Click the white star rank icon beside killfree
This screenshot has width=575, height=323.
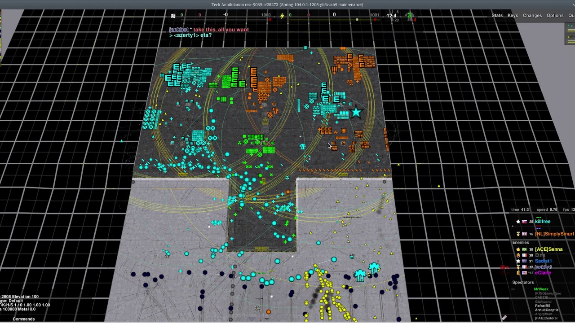(518, 222)
